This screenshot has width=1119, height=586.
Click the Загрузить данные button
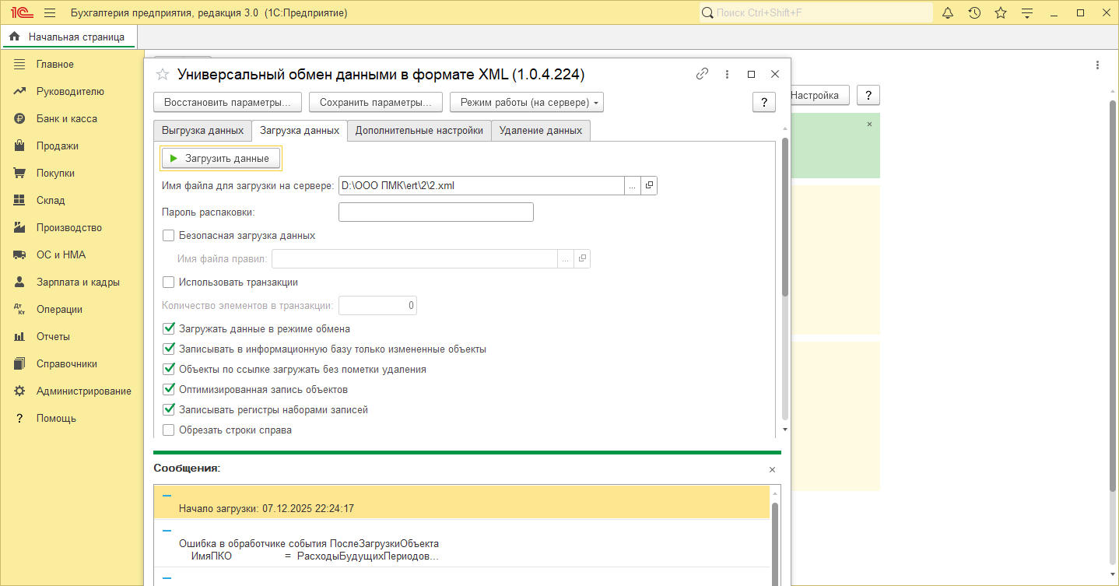(221, 159)
